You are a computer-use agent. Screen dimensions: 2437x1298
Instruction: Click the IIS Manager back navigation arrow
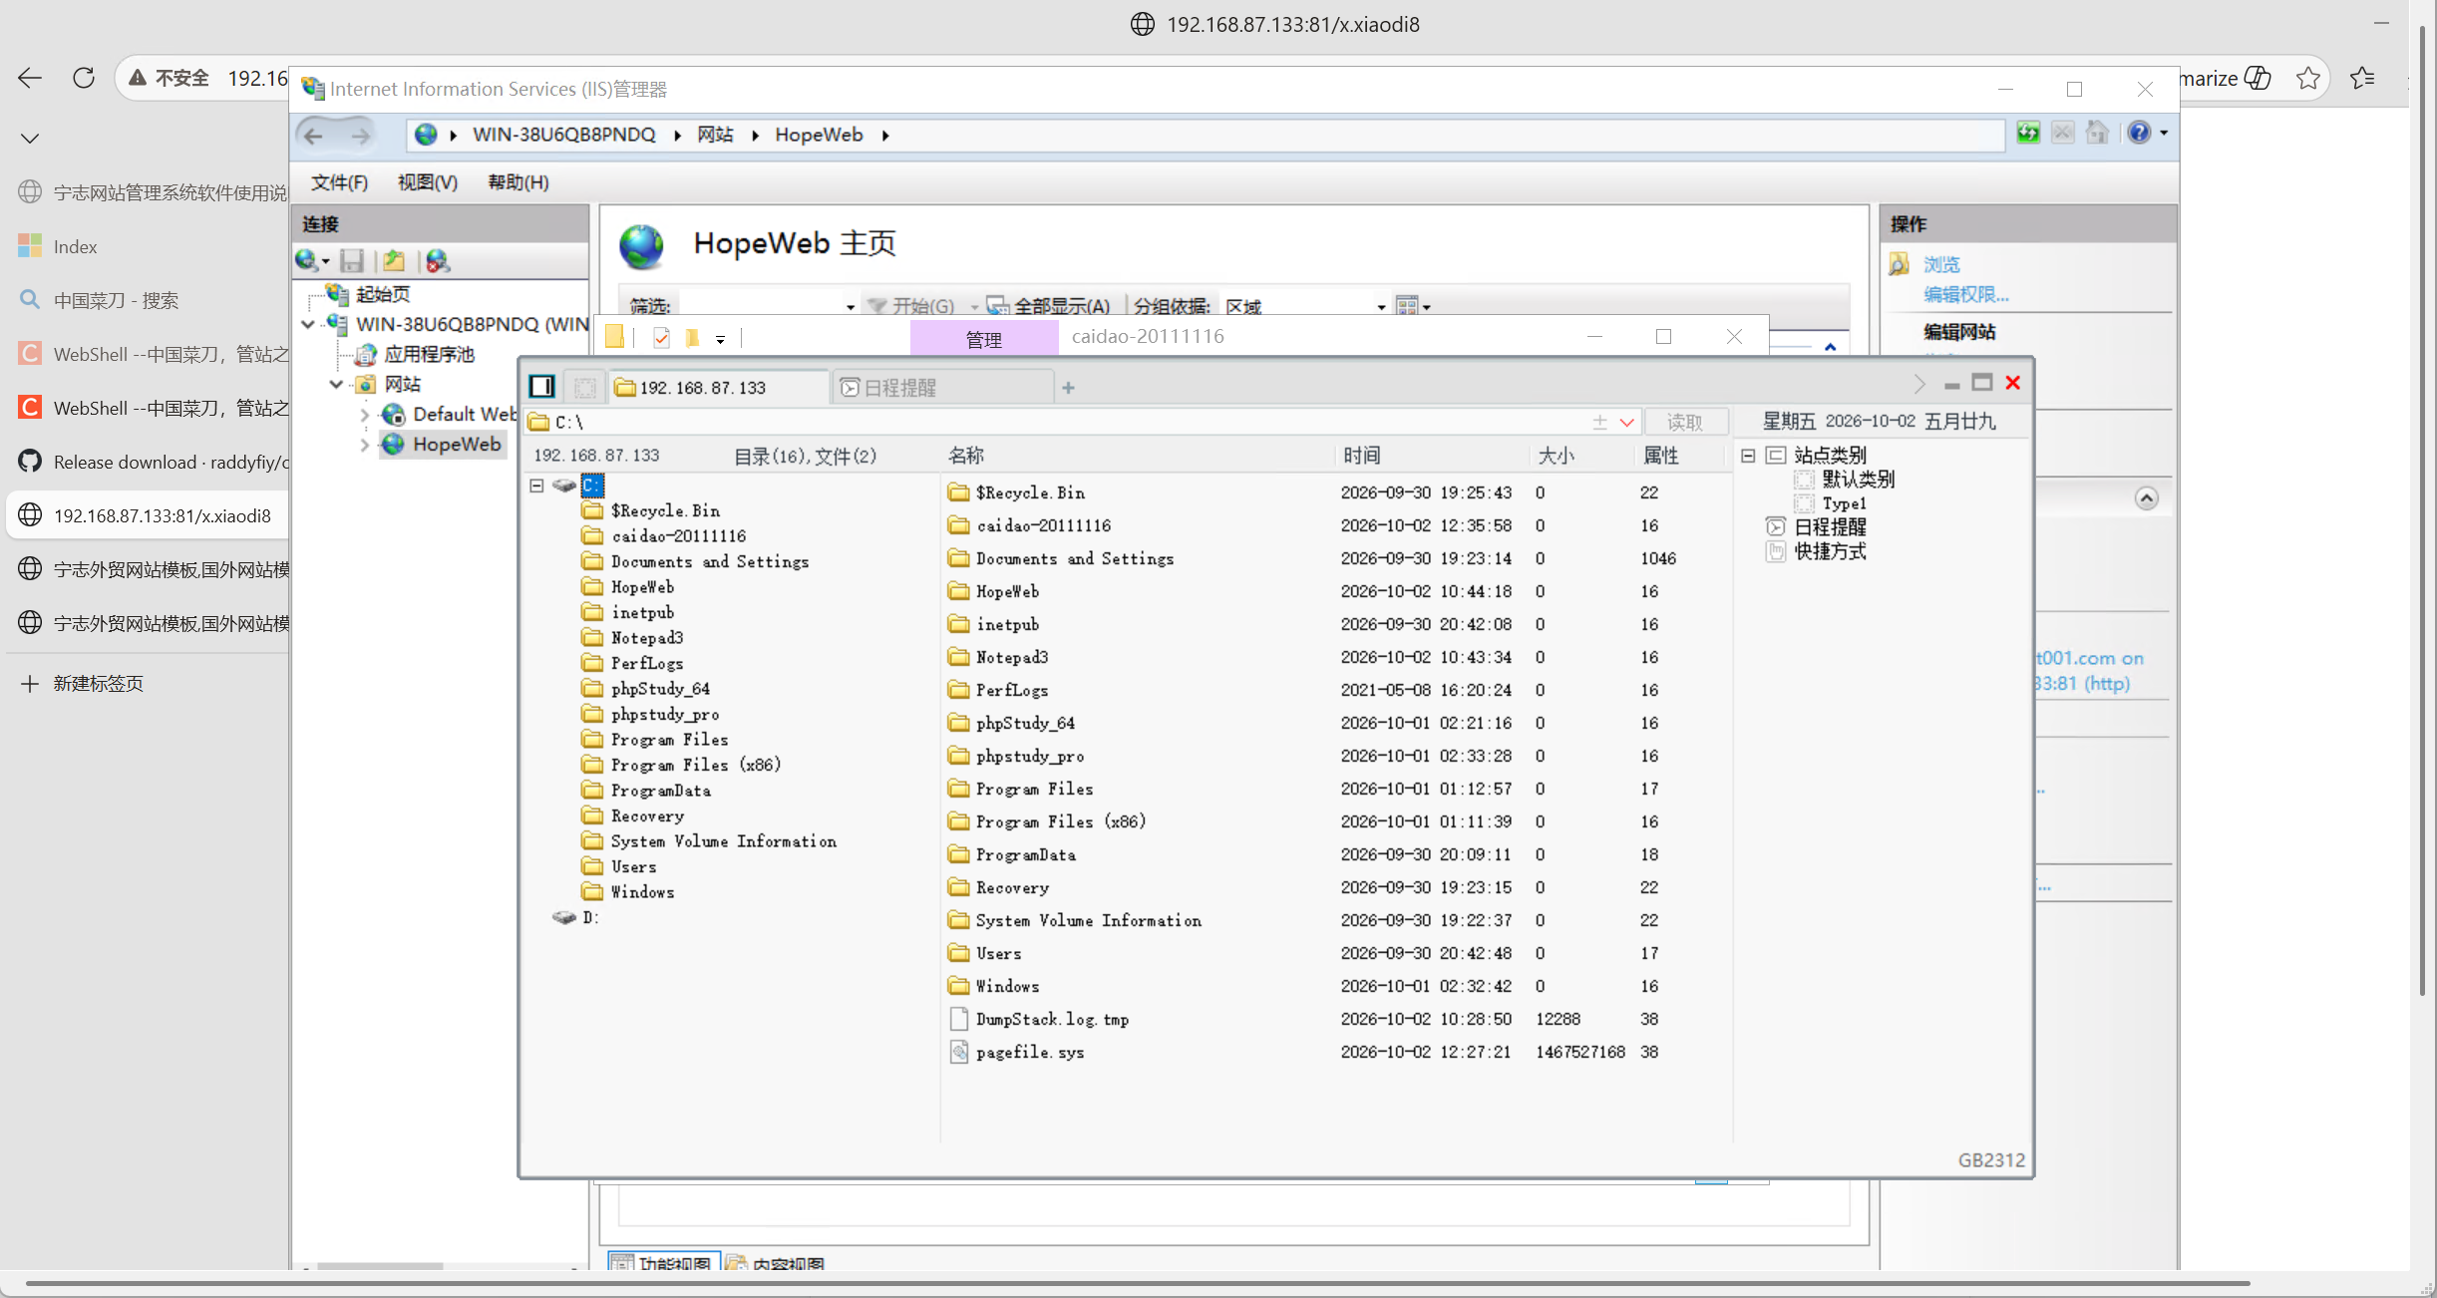pos(313,135)
